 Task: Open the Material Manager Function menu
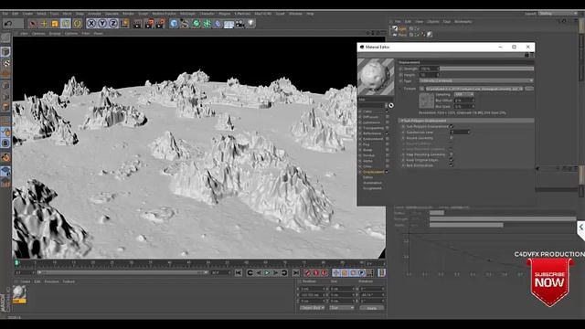coord(51,281)
